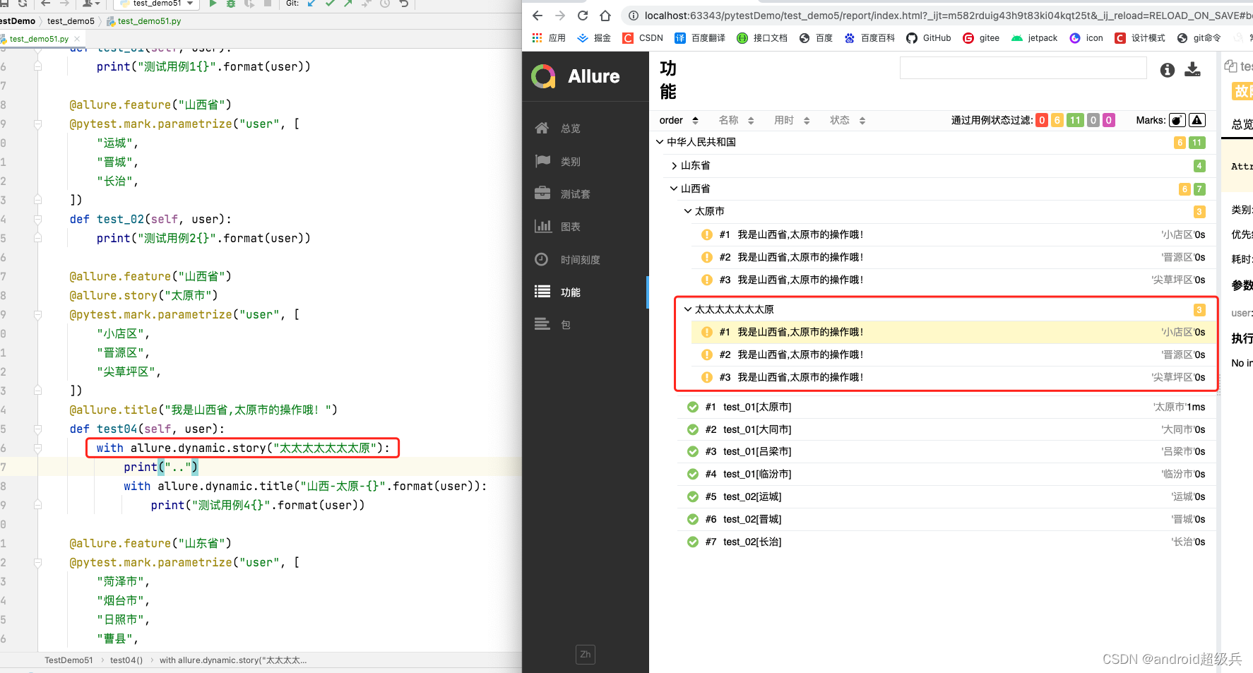Reload the browser page
The width and height of the screenshot is (1253, 673).
click(x=583, y=16)
